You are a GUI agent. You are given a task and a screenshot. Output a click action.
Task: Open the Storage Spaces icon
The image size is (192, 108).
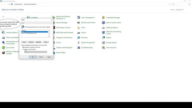pyautogui.click(x=103, y=43)
